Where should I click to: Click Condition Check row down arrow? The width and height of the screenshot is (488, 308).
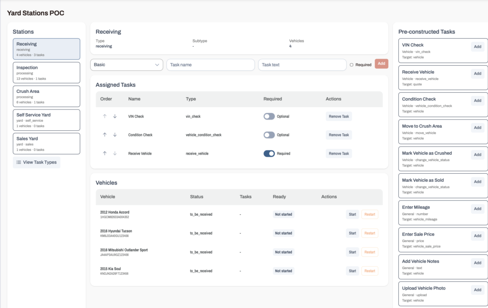(115, 135)
